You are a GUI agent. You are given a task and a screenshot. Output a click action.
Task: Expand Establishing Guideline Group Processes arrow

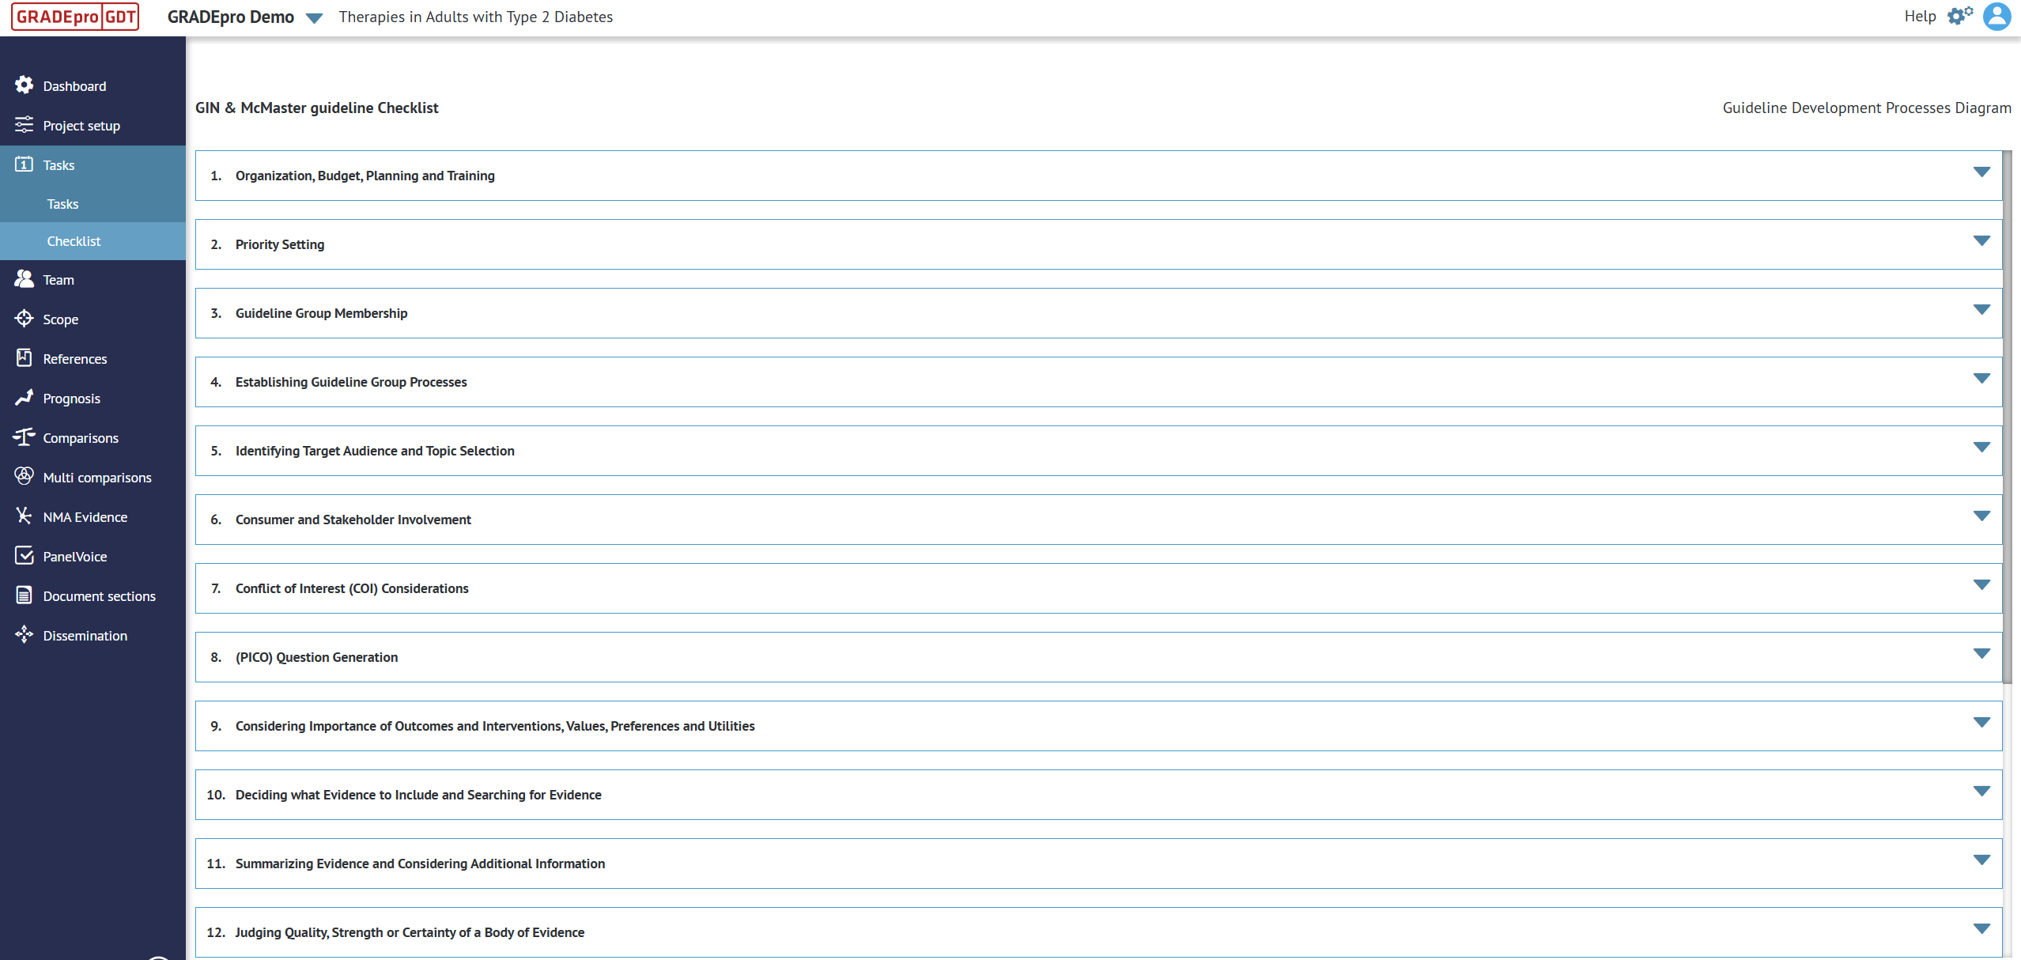(1981, 378)
